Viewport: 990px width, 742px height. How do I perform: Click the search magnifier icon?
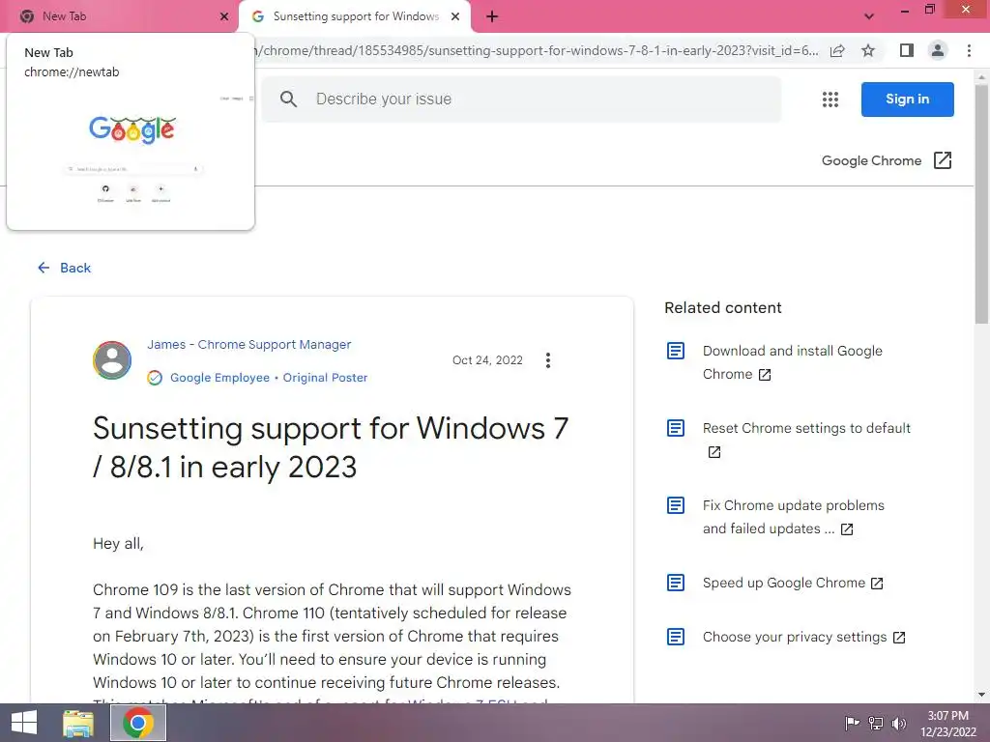[x=288, y=100]
